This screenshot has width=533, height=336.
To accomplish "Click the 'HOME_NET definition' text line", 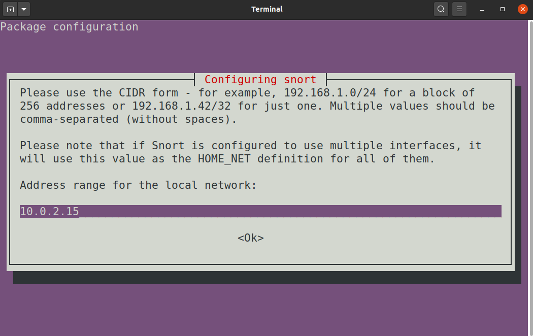I will pos(227,159).
